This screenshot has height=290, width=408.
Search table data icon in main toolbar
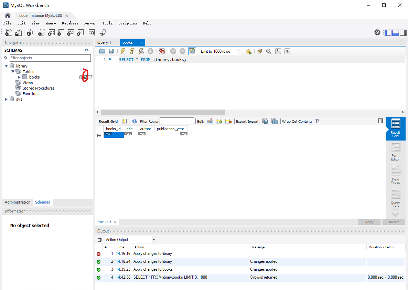pos(92,33)
